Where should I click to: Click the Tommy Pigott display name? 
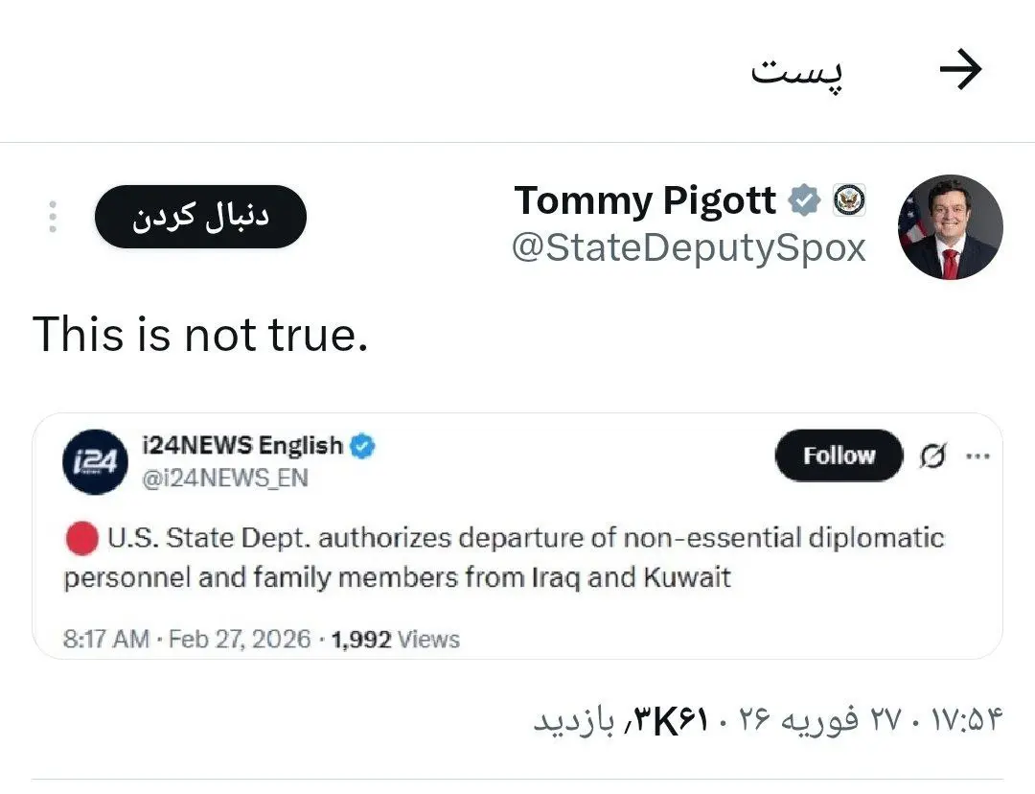(645, 200)
